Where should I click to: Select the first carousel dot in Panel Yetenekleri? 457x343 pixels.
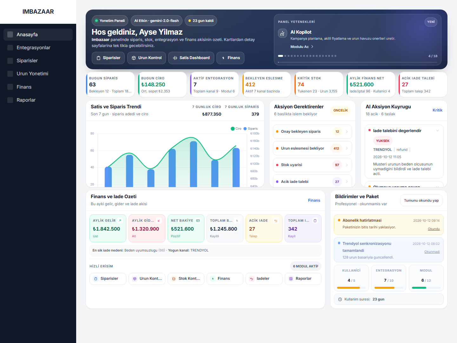tap(281, 56)
